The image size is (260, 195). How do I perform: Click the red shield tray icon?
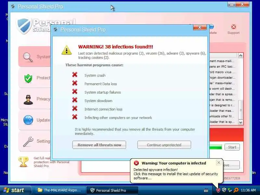[218, 190]
